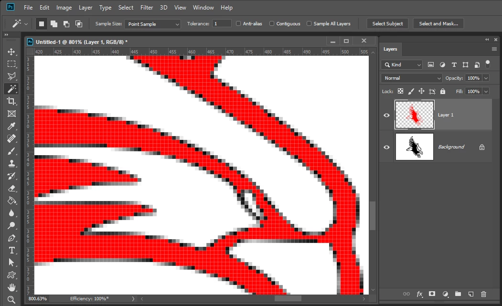The height and width of the screenshot is (306, 502).
Task: Select the Hand tool
Action: pyautogui.click(x=11, y=287)
